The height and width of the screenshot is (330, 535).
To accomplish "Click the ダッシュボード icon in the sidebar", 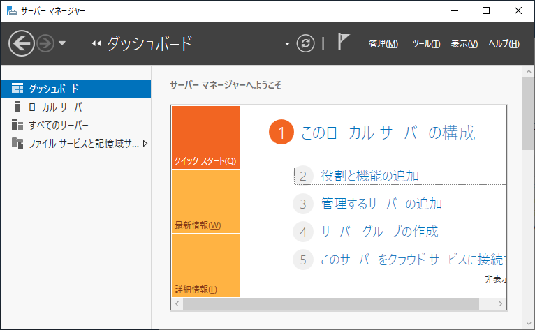I will [17, 89].
